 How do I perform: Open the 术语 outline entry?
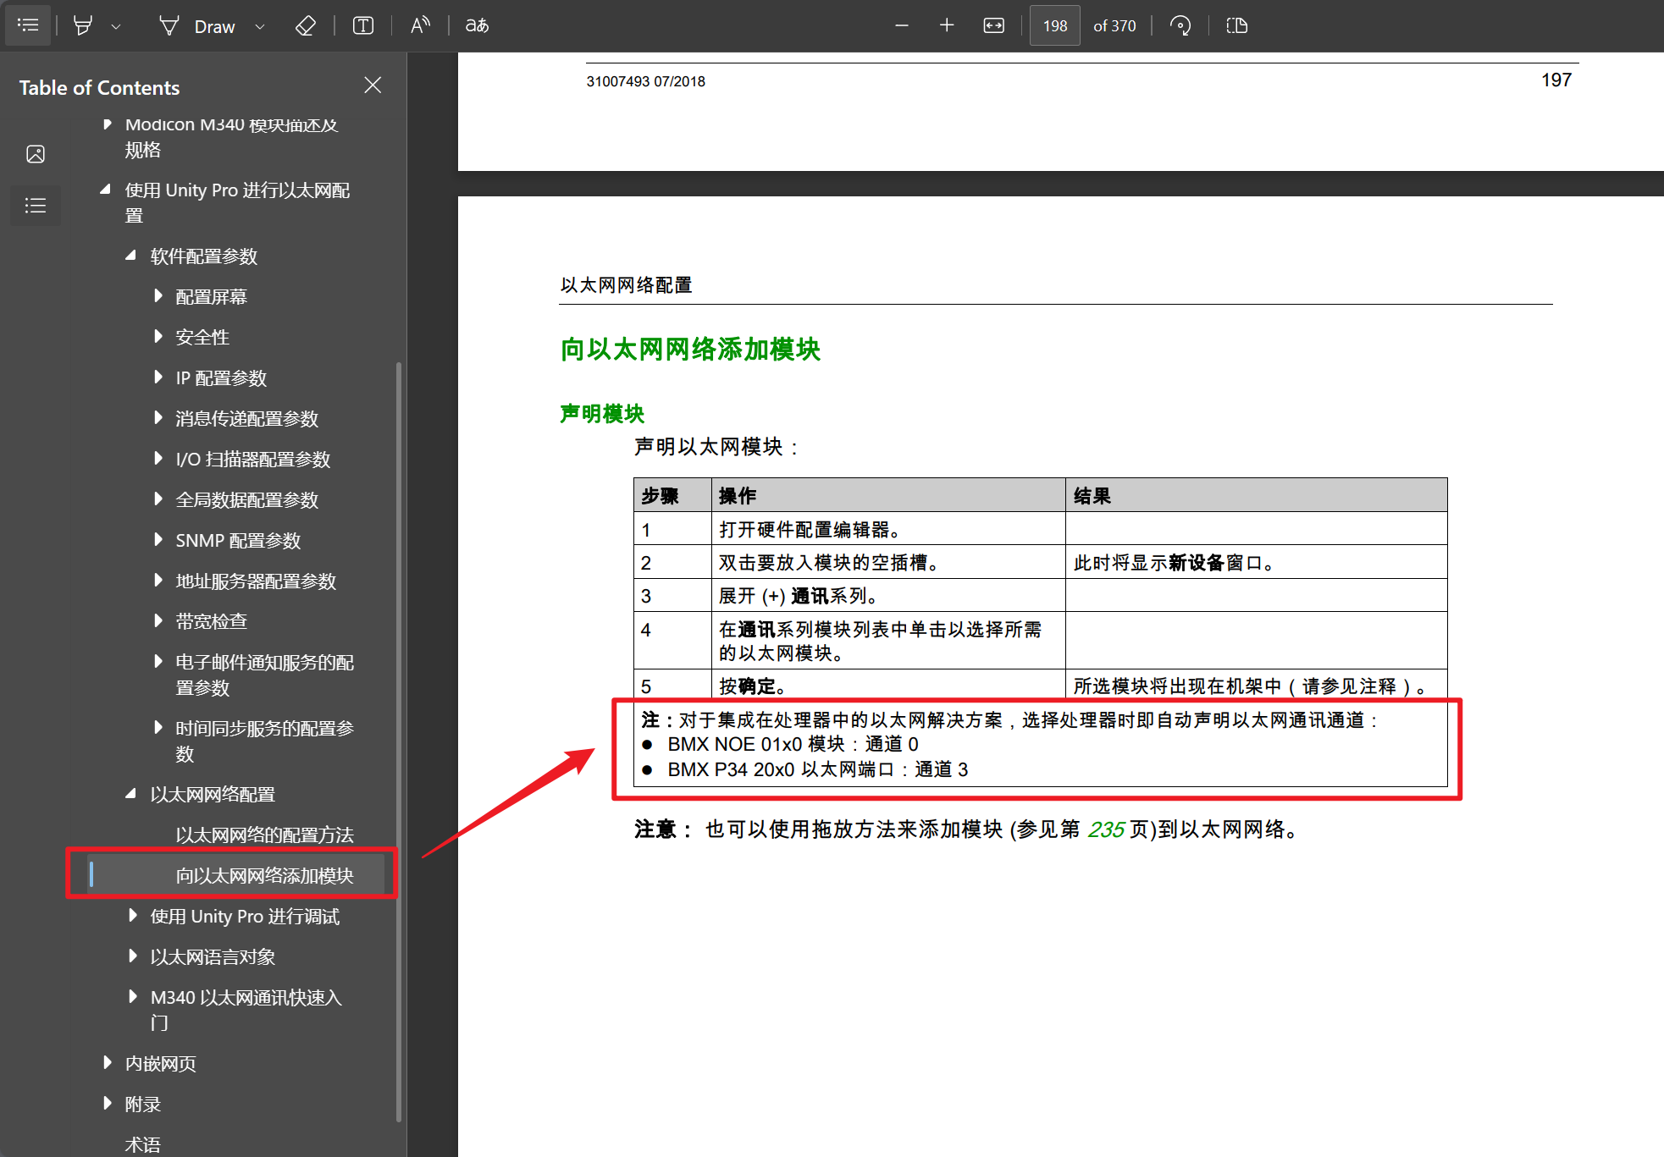coord(142,1144)
